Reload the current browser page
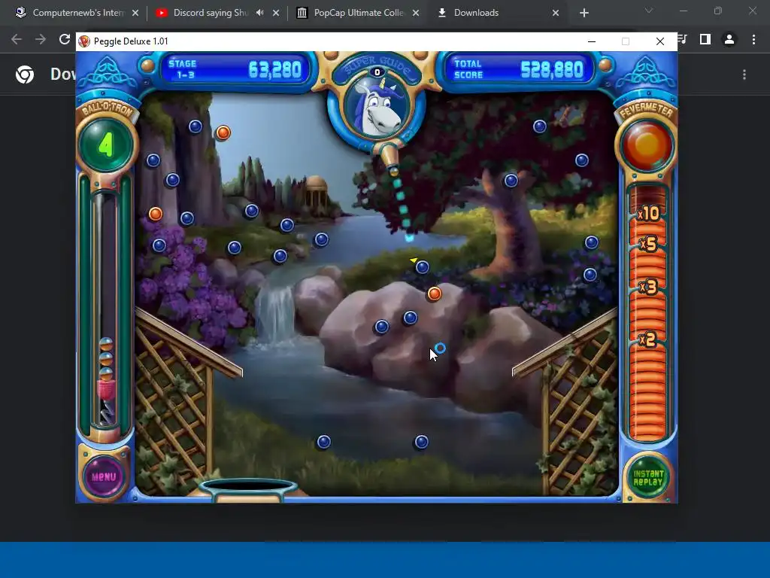The width and height of the screenshot is (770, 578). (65, 39)
